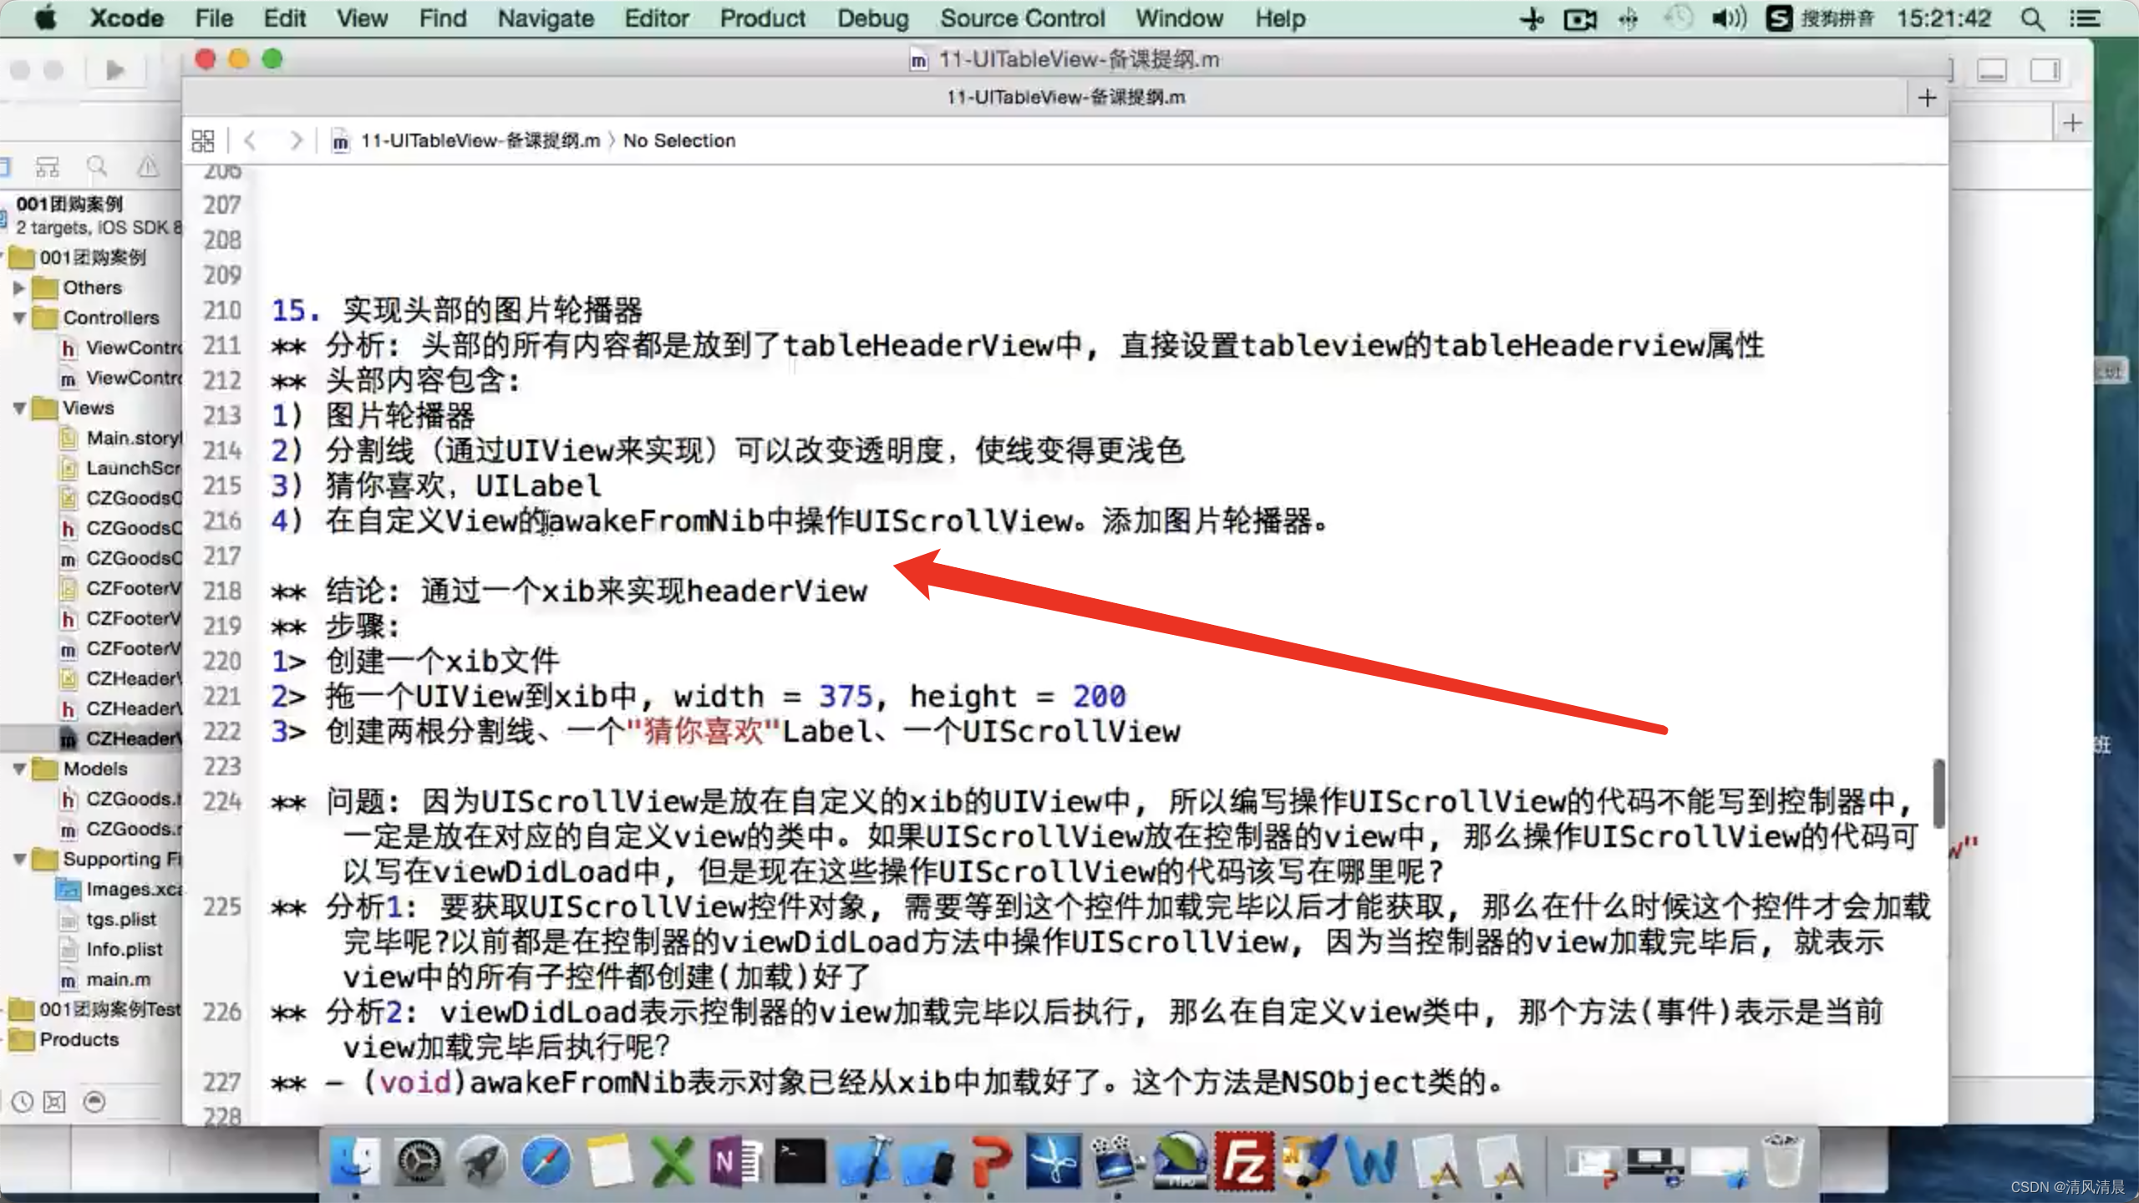Viewport: 2139px width, 1203px height.
Task: Select LaunchScreen file in navigator
Action: (x=122, y=468)
